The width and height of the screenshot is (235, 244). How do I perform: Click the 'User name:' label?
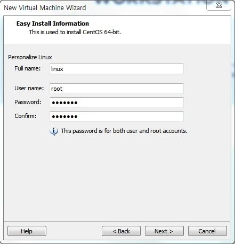29,88
